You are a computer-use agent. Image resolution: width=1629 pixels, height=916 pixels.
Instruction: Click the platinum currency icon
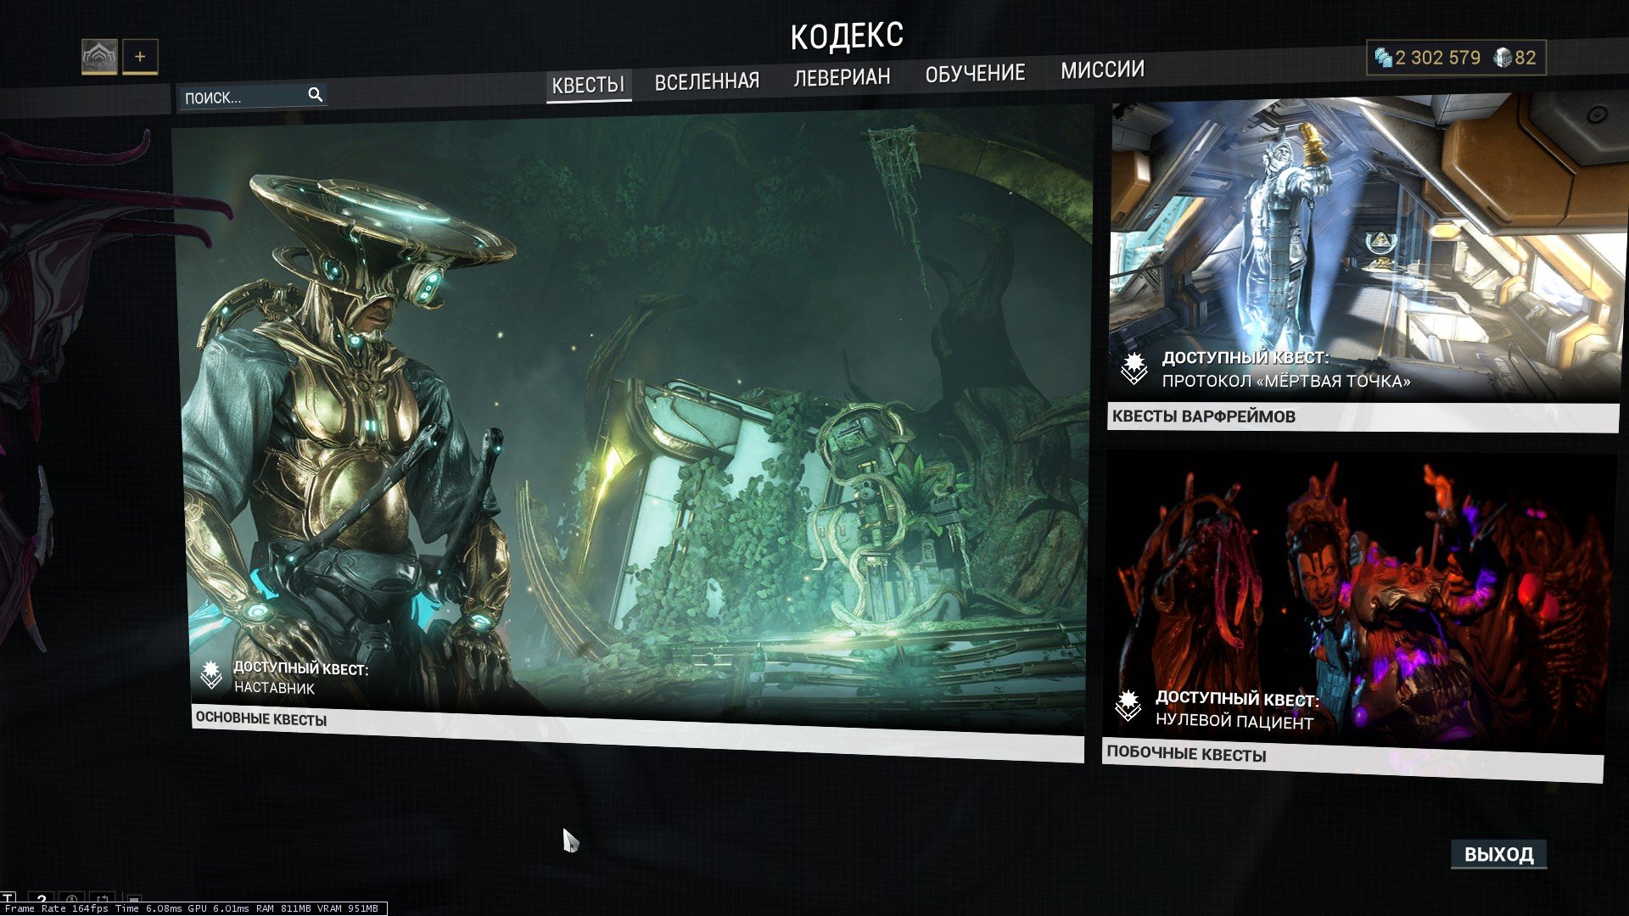[x=1503, y=58]
